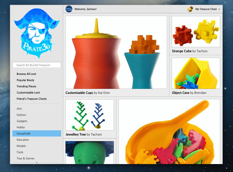Screen dimensions: 233x172
Task: Open the user avatar next to Welcome, Zachary
Action: click(x=69, y=9)
